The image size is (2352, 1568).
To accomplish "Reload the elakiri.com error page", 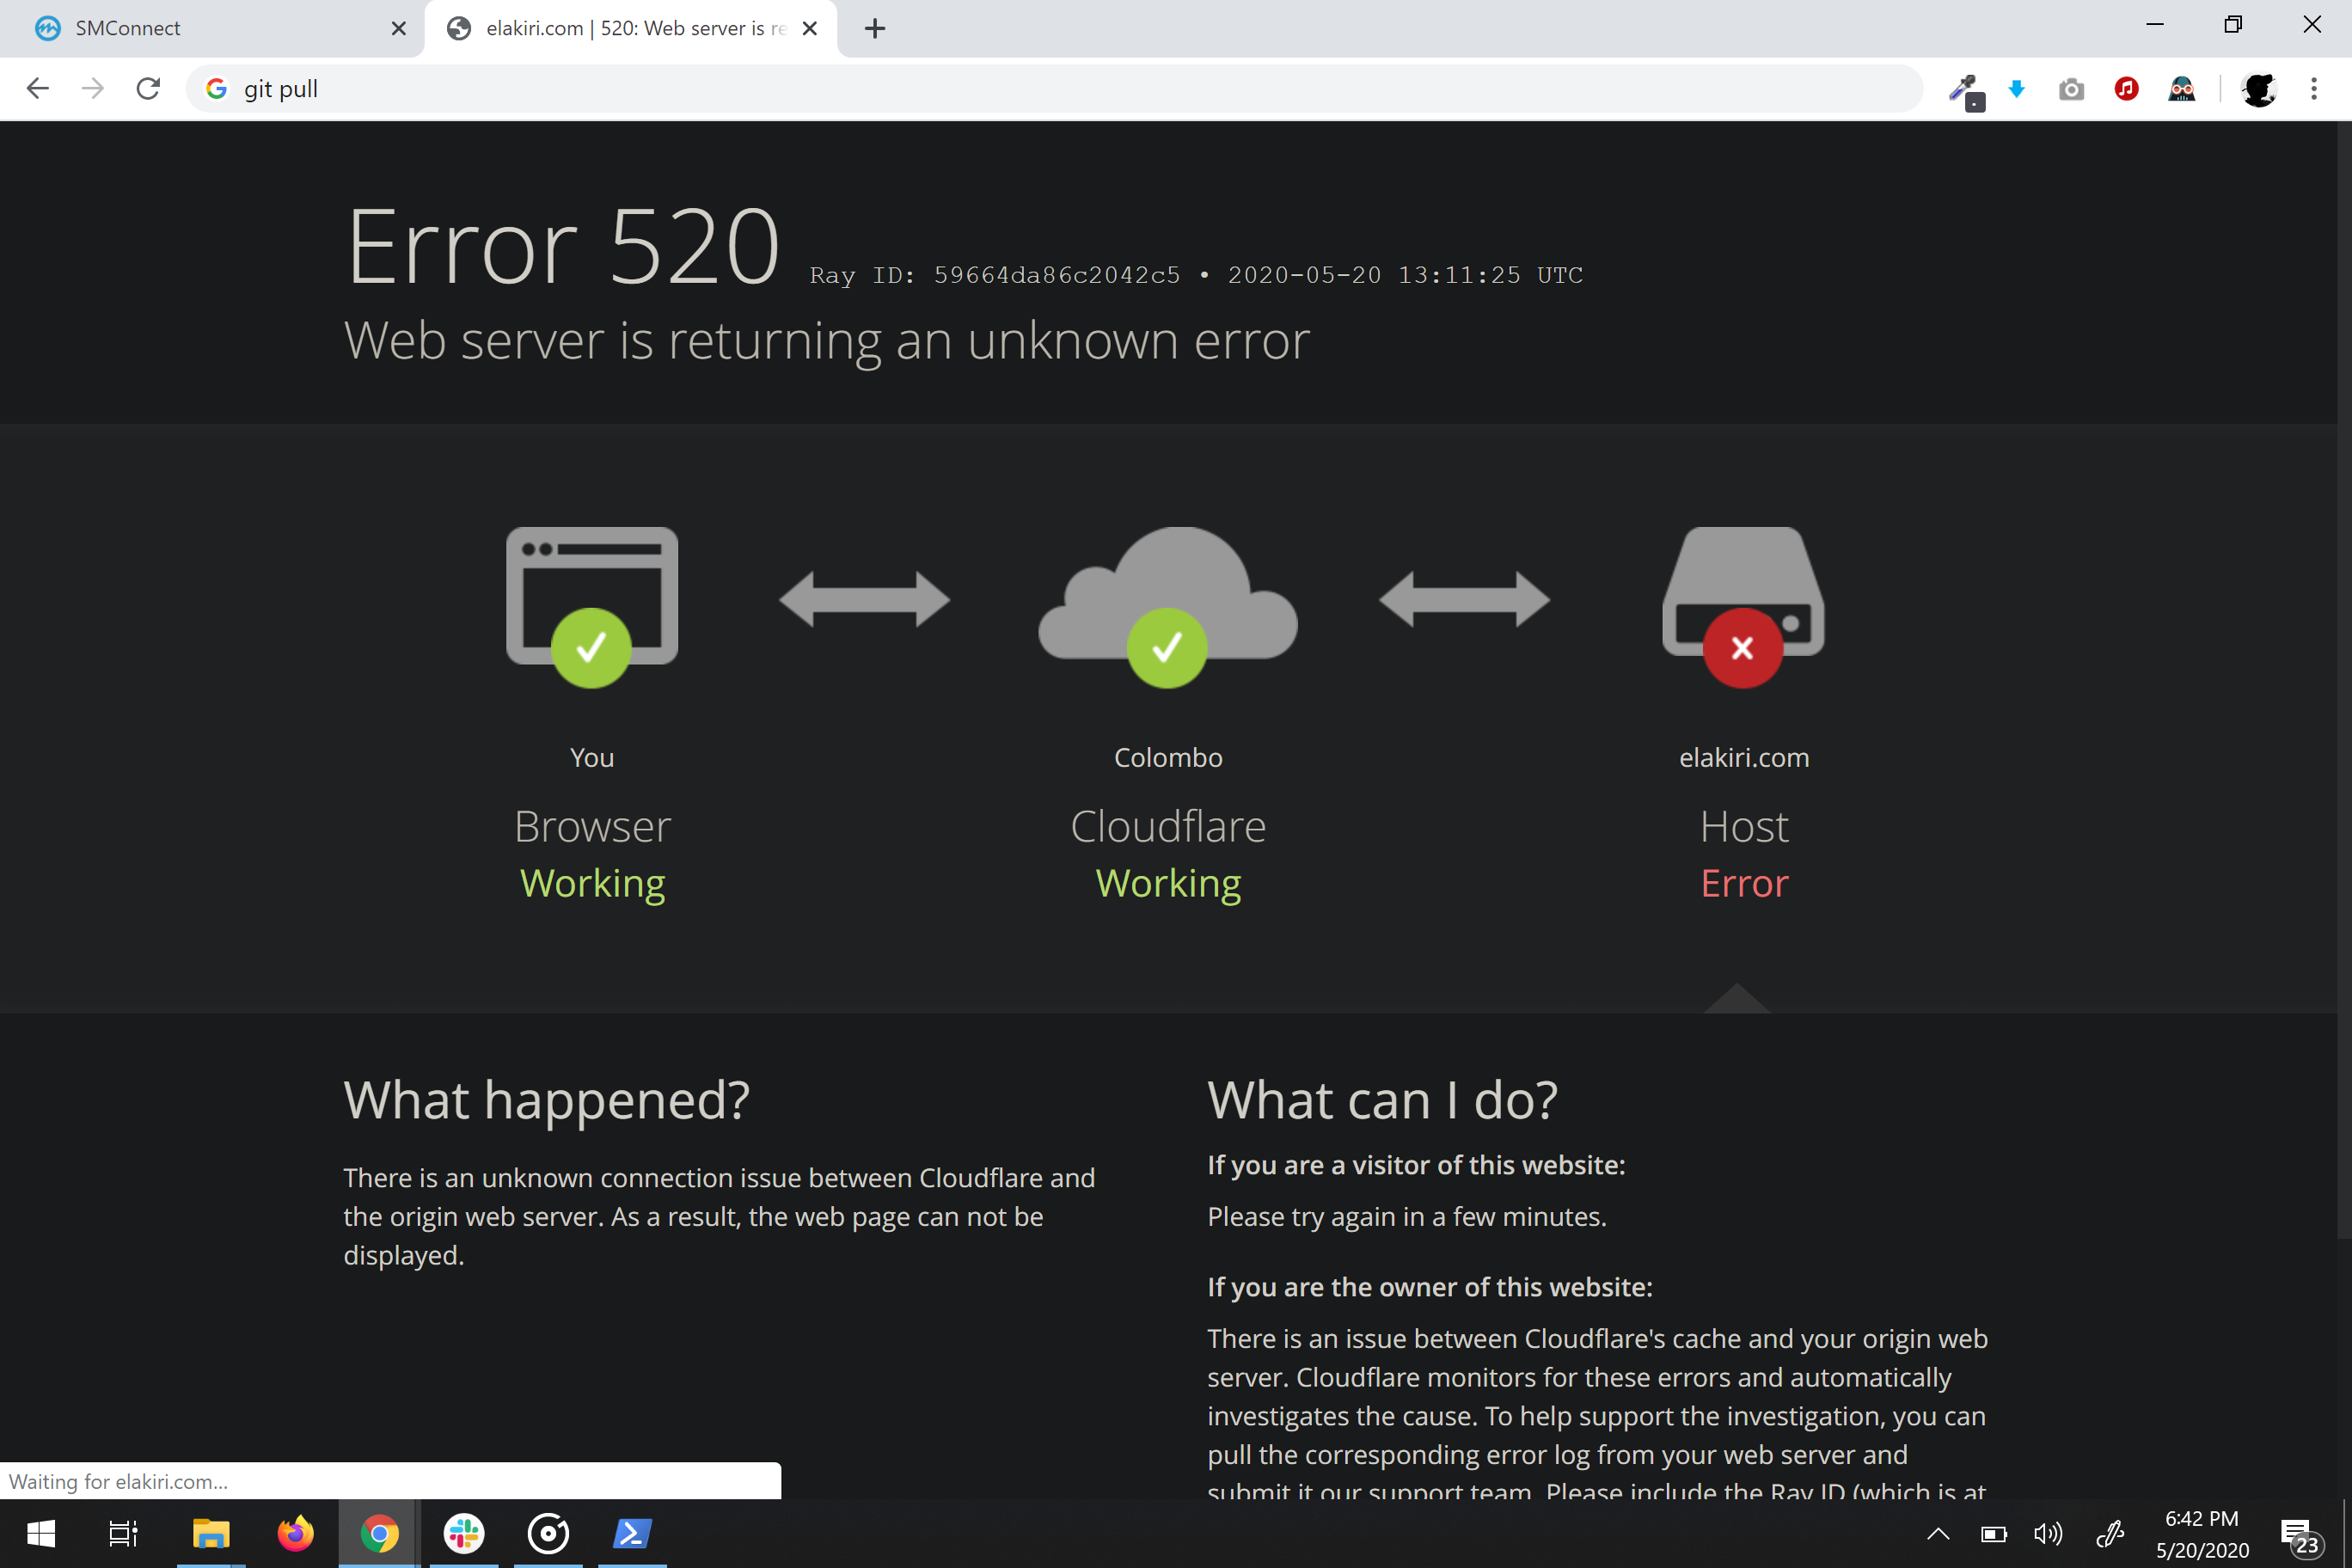I will [148, 89].
